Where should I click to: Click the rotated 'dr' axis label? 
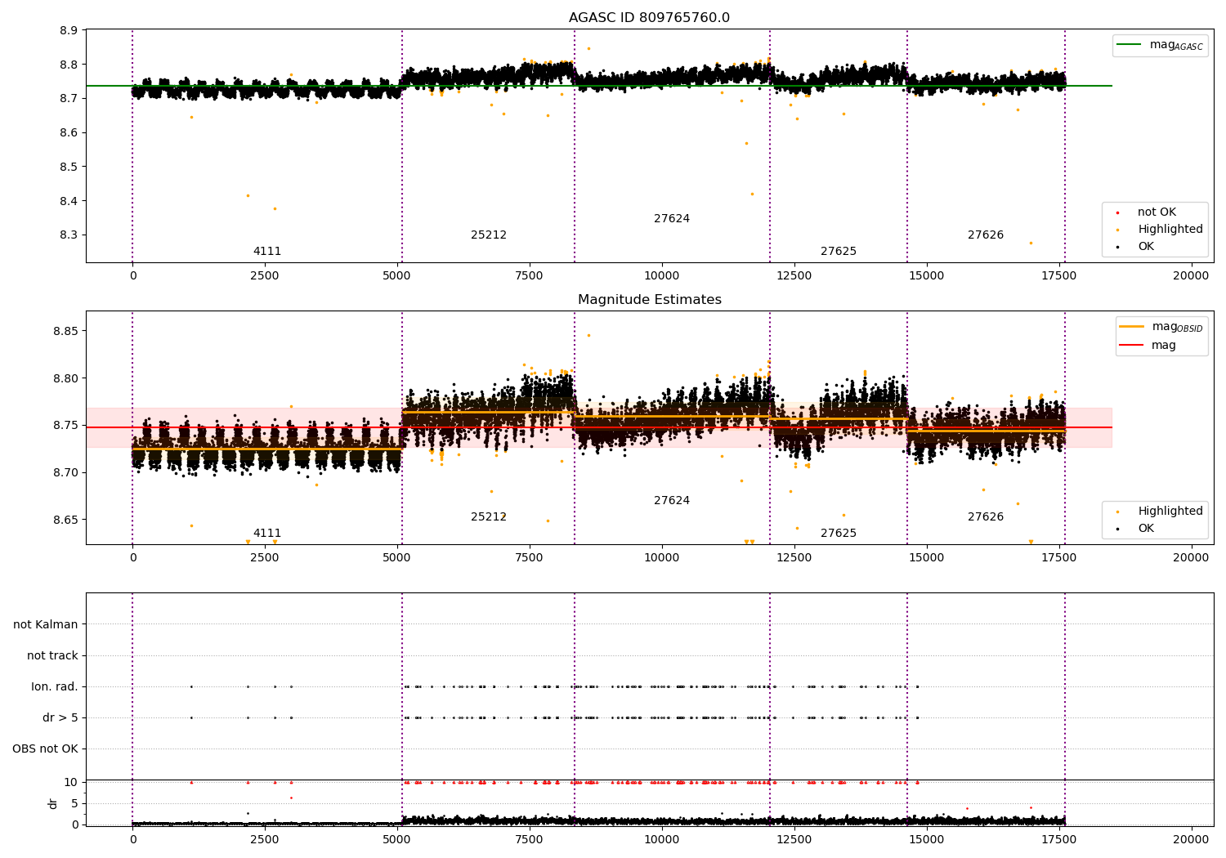pyautogui.click(x=53, y=803)
